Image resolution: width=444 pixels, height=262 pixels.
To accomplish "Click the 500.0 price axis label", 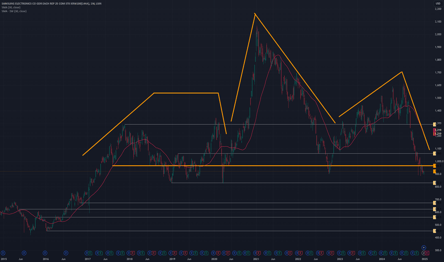I will pos(438,225).
